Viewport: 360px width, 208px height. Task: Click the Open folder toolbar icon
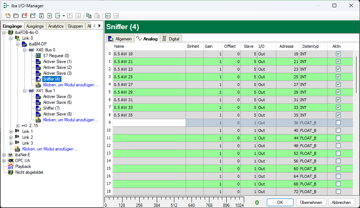point(16,16)
